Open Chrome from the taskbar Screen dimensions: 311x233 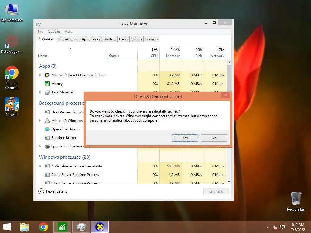click(43, 227)
